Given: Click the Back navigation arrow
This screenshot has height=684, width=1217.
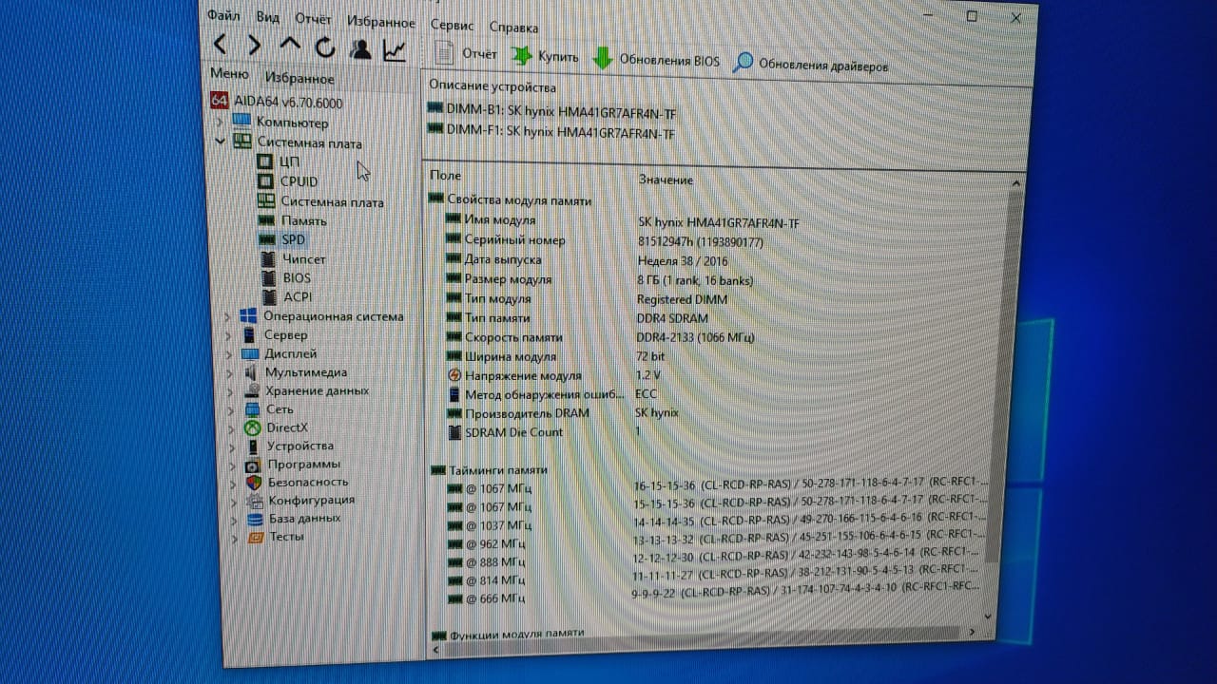Looking at the screenshot, I should click(x=220, y=45).
